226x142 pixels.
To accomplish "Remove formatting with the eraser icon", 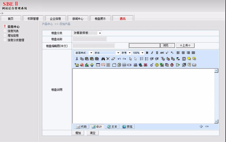I will (113, 59).
